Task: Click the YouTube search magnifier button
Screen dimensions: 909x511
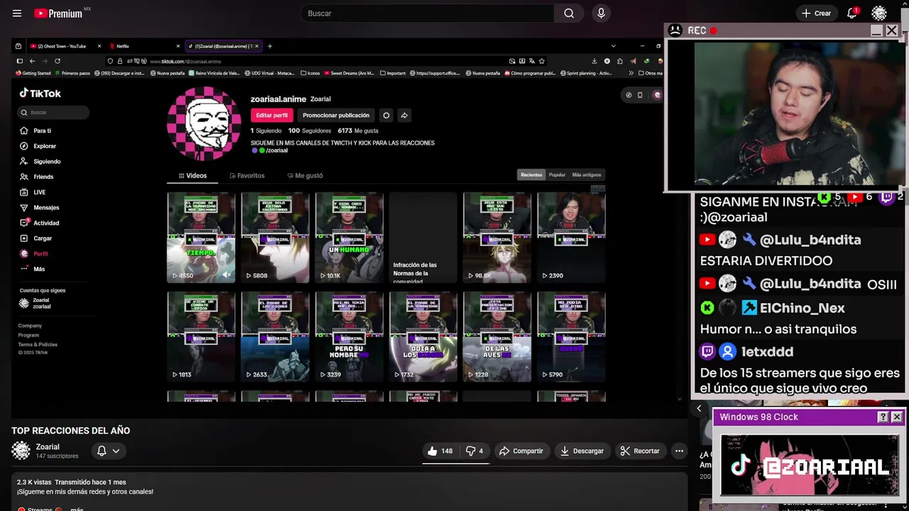Action: (569, 13)
